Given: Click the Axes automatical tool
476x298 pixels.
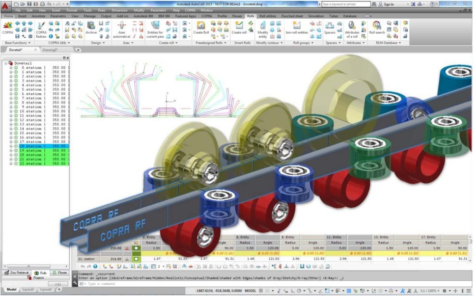Looking at the screenshot, I should (x=122, y=30).
